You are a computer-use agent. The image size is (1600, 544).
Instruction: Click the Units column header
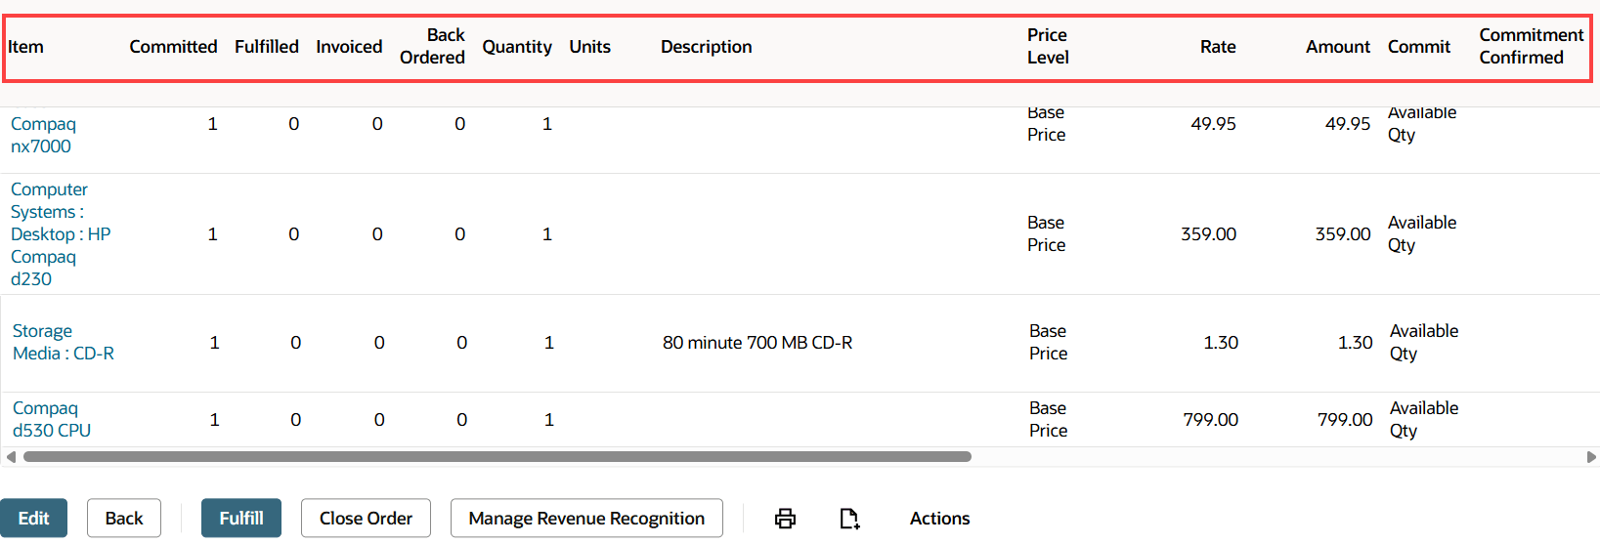click(590, 47)
